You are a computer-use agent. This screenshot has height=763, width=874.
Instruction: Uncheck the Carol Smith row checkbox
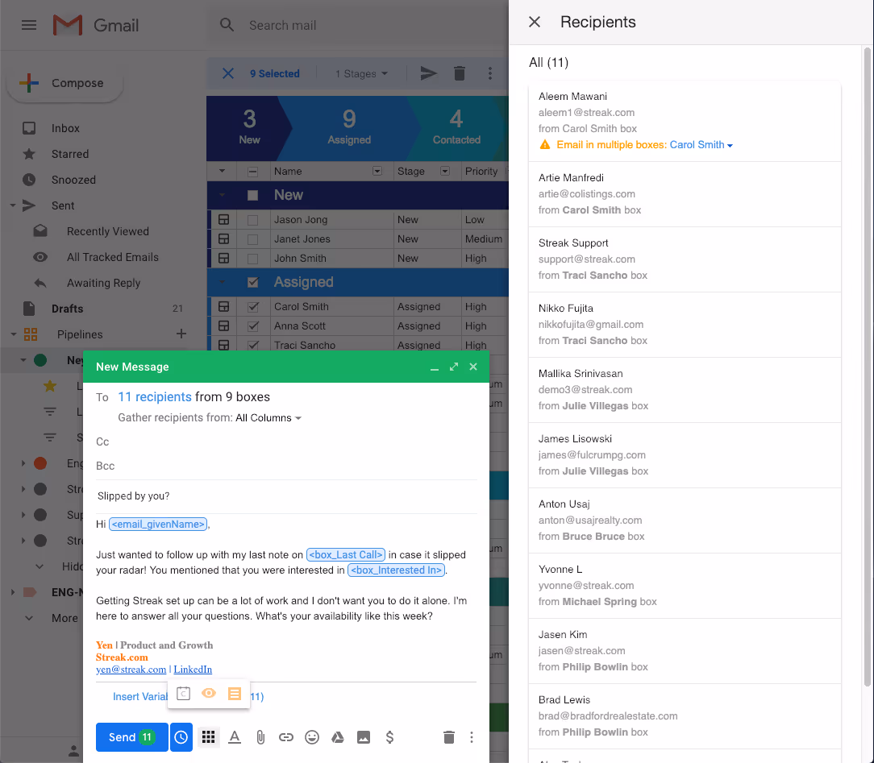[x=252, y=306]
